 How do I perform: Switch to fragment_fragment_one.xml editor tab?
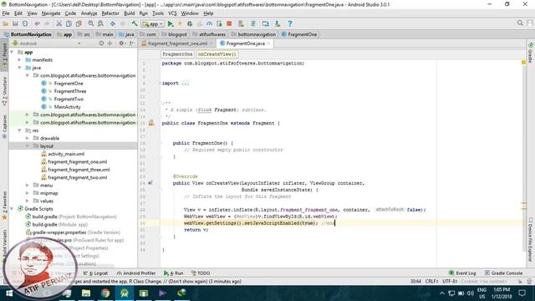177,43
